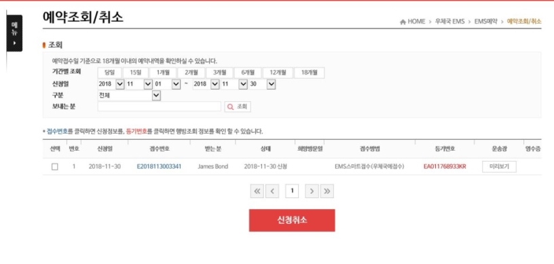This screenshot has width=554, height=264.
Task: Click the HOME house icon in breadcrumb
Action: (x=403, y=22)
